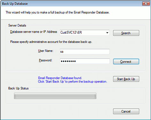151x120 pixels.
Task: Focus the Password input field
Action: pyautogui.click(x=85, y=61)
